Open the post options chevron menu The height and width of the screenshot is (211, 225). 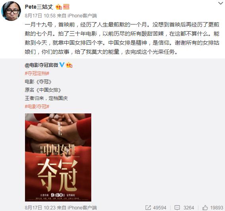coord(220,3)
